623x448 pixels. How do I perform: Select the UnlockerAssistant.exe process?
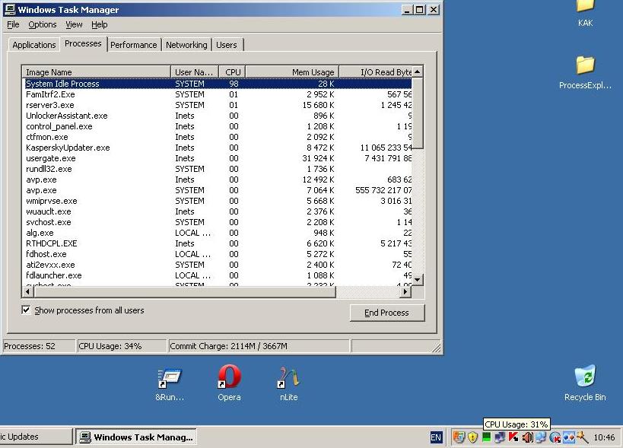(217, 116)
